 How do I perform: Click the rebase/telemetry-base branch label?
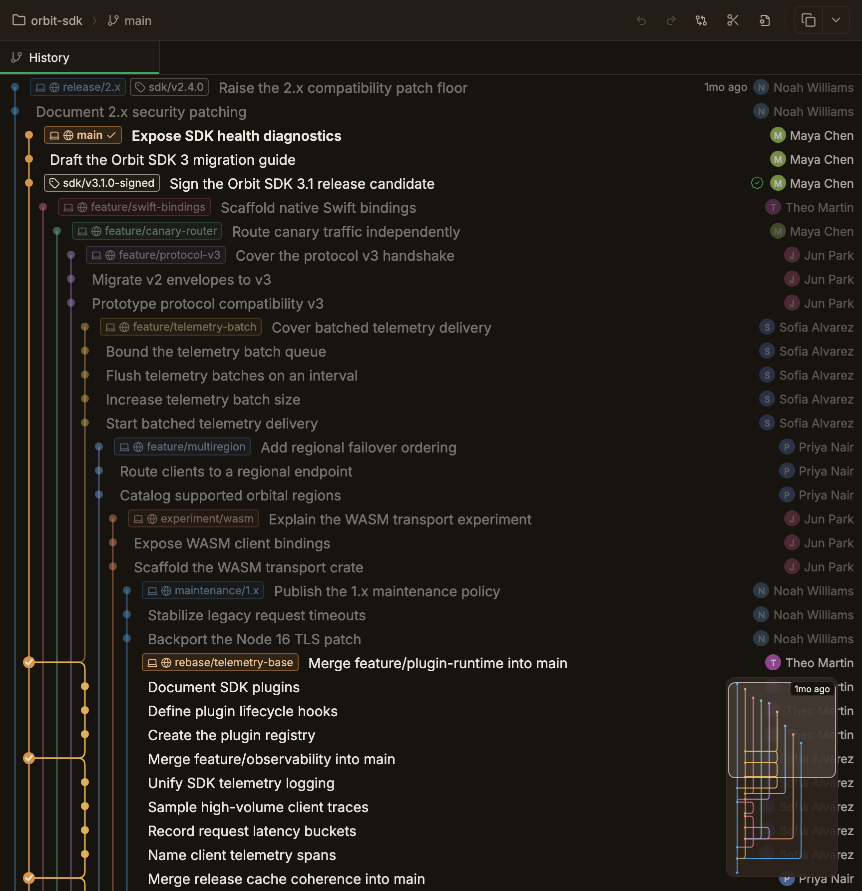pos(220,662)
